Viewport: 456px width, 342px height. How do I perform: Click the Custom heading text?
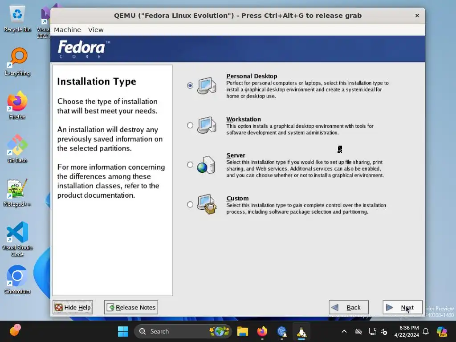pos(237,198)
